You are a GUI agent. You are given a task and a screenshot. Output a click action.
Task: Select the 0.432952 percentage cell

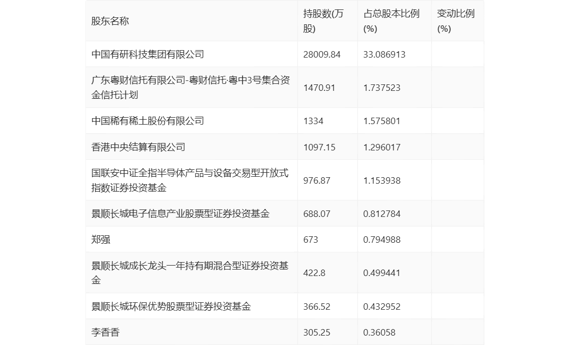tap(382, 307)
